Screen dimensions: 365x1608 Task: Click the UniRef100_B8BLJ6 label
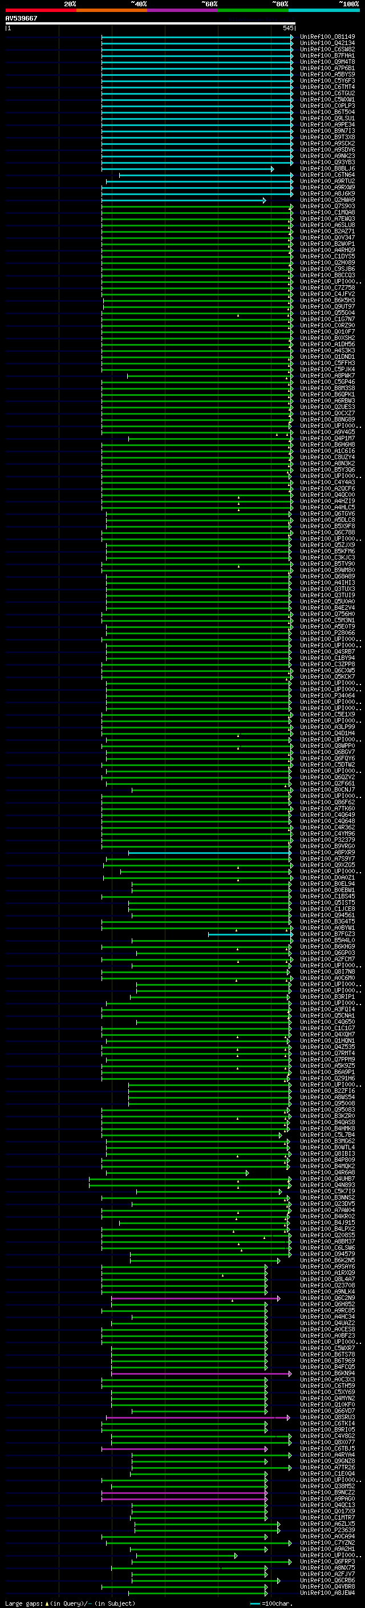(327, 168)
